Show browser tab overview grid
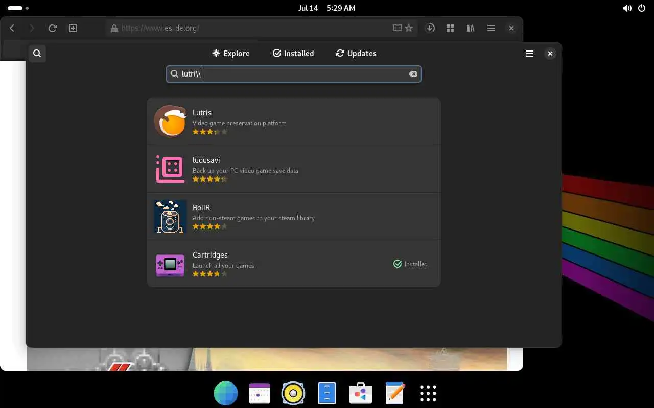The height and width of the screenshot is (408, 654). click(x=450, y=28)
